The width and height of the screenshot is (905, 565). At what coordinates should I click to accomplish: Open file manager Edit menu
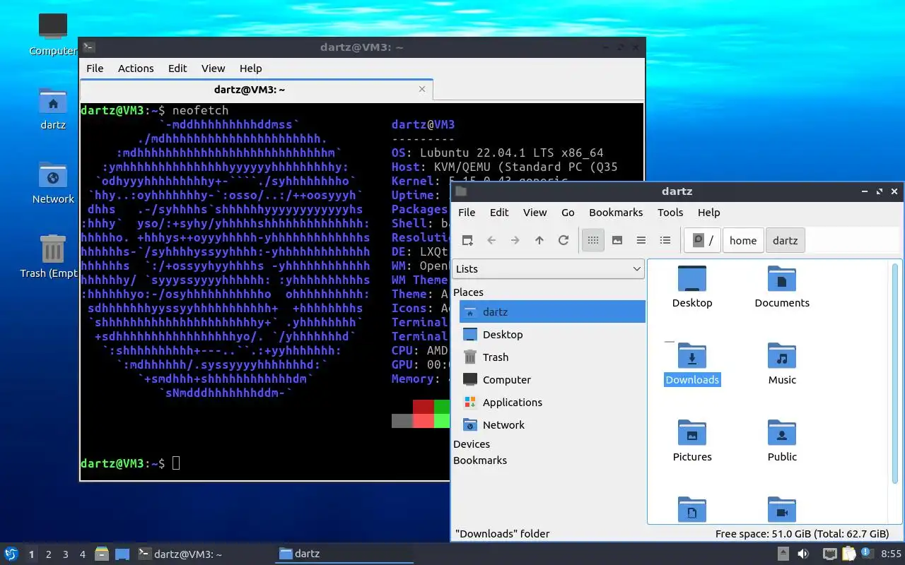pyautogui.click(x=499, y=212)
